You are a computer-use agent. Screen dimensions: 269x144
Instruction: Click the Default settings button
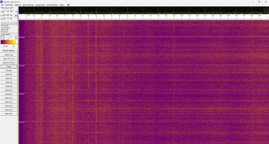tap(9, 50)
